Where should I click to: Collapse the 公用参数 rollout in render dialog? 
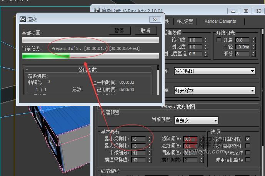[88, 70]
